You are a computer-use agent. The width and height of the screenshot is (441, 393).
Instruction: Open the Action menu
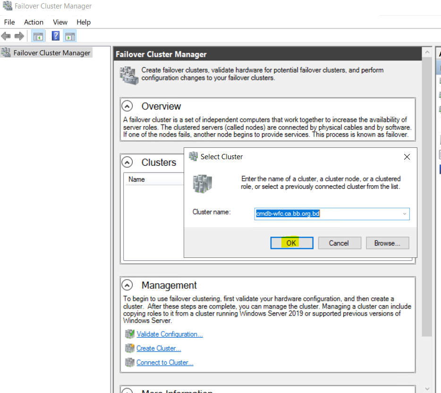pos(34,22)
